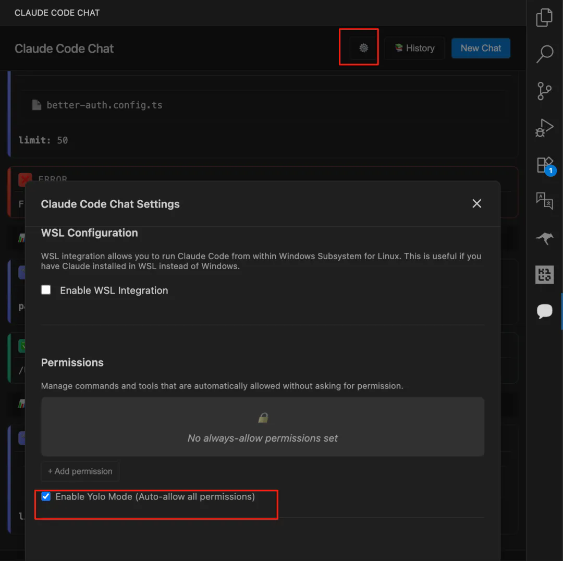Viewport: 563px width, 561px height.
Task: Click the 'Permissions' section heading
Action: coord(72,362)
